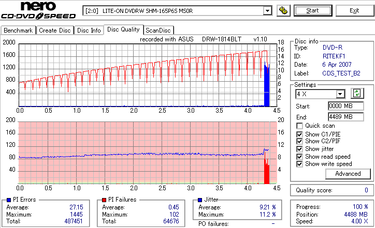
Task: Click the PO failures label
Action: point(213,224)
